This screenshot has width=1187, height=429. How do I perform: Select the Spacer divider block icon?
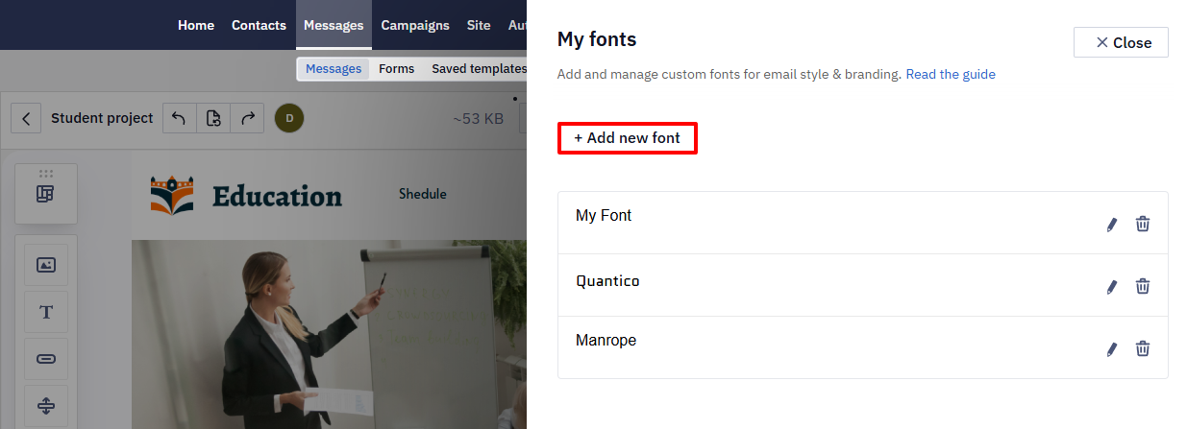(46, 406)
